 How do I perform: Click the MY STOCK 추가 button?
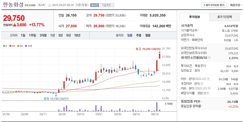pyautogui.click(x=214, y=5)
